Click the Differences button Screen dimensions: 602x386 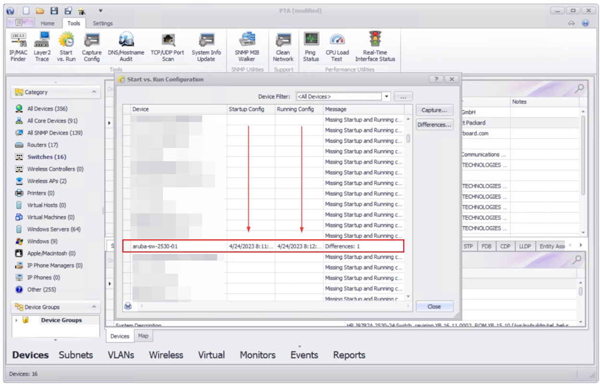tap(434, 124)
